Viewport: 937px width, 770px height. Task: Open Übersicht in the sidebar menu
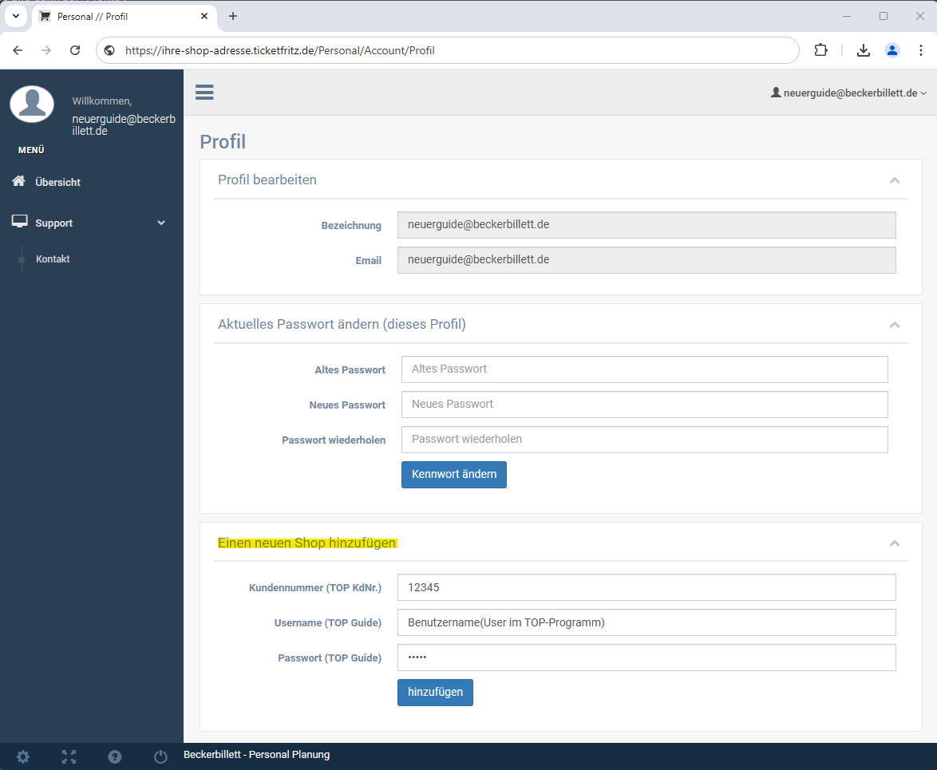(x=57, y=182)
